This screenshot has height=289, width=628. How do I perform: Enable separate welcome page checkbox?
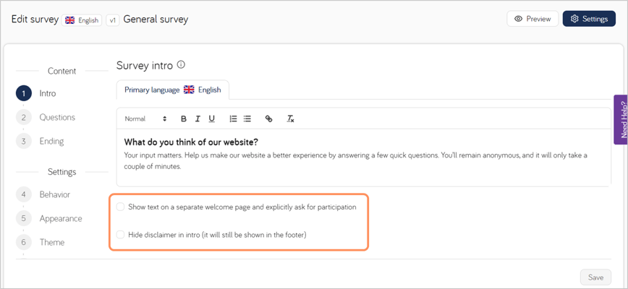[120, 207]
